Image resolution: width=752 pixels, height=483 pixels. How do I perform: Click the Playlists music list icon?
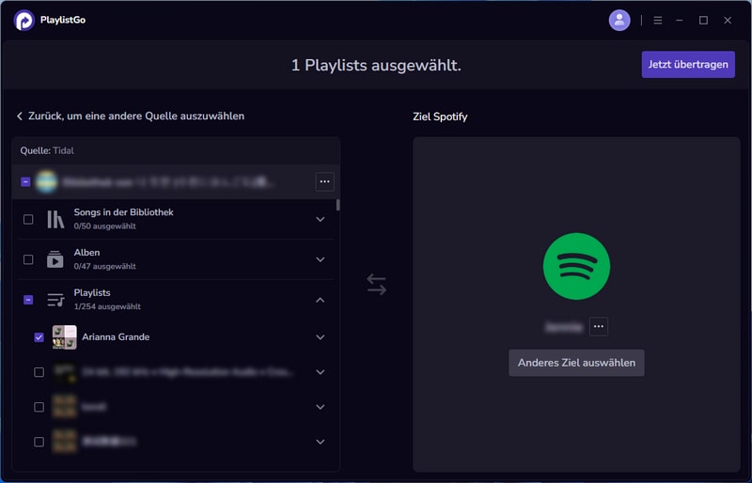(x=55, y=300)
